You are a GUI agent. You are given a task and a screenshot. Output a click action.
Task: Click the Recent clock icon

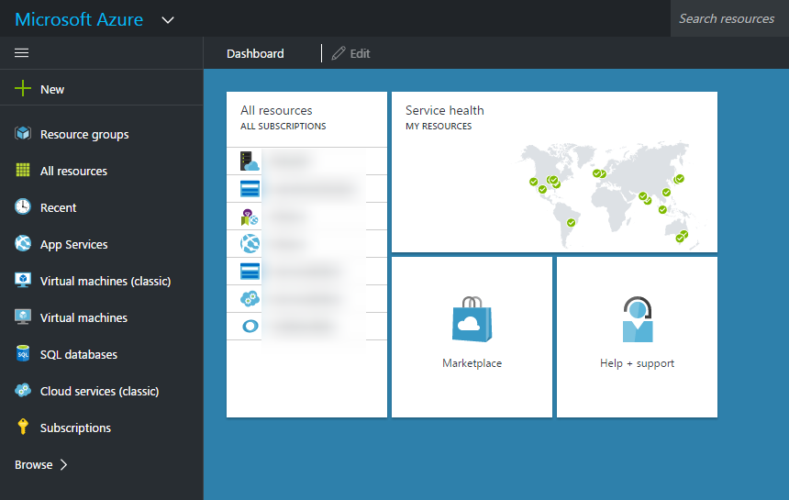coord(23,207)
